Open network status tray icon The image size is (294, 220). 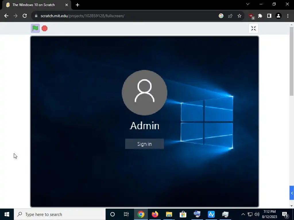pyautogui.click(x=250, y=214)
